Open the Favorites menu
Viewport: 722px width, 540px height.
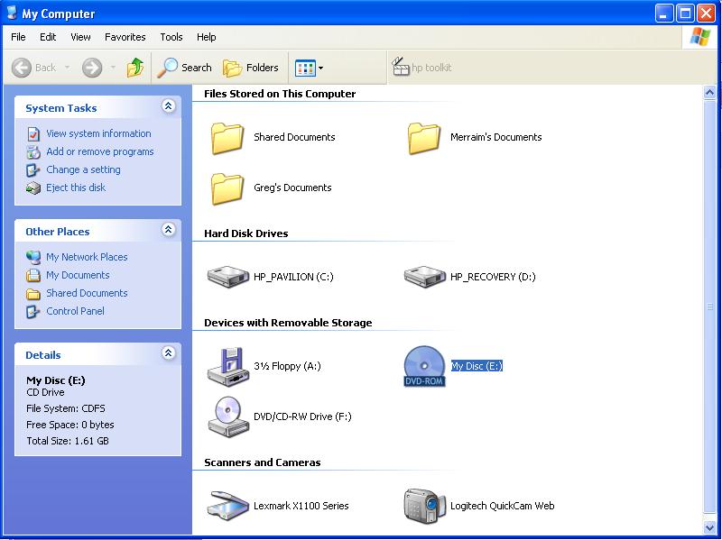click(x=125, y=37)
